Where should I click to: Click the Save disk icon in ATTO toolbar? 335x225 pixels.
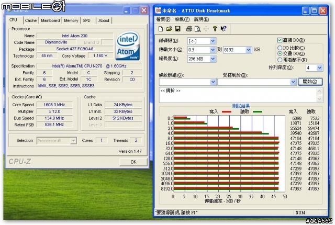177,29
